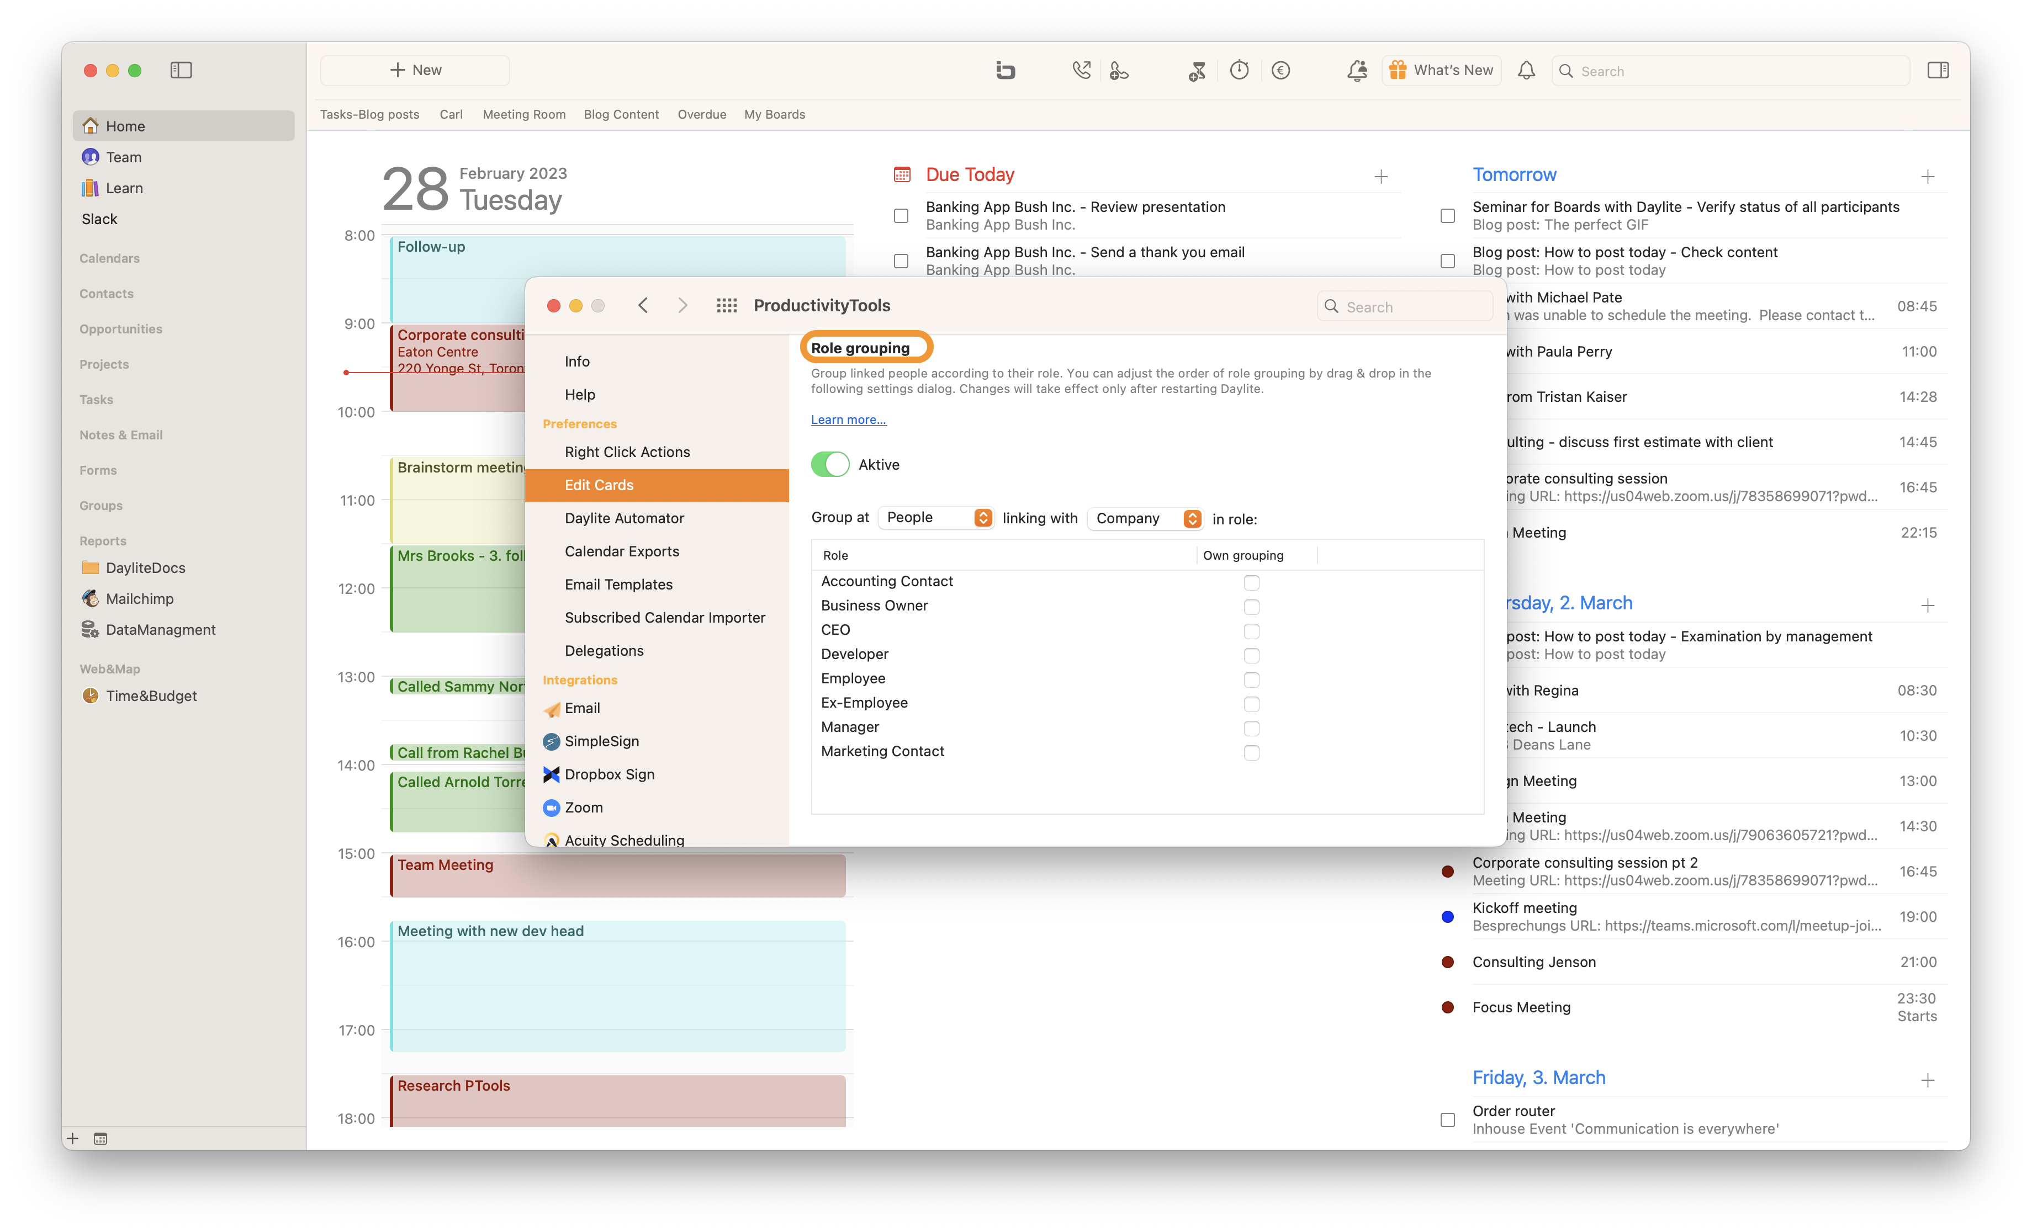Go back in the ProductivityTools window

tap(643, 306)
